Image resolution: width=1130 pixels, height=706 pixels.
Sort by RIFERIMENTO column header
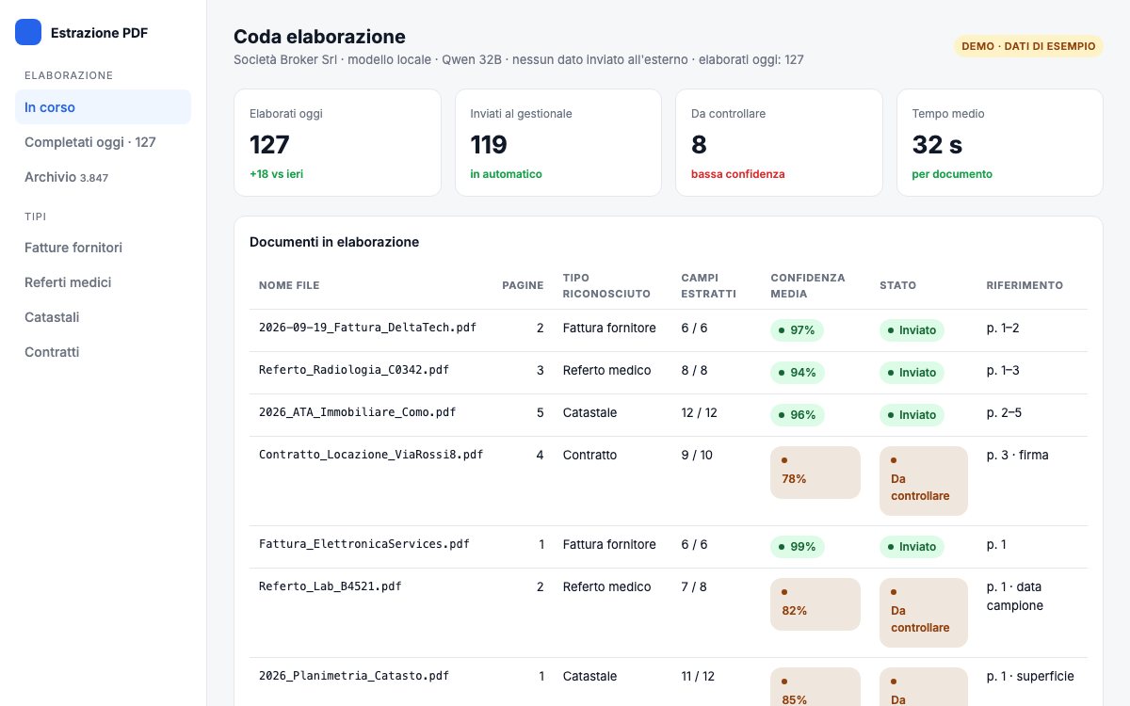1025,285
